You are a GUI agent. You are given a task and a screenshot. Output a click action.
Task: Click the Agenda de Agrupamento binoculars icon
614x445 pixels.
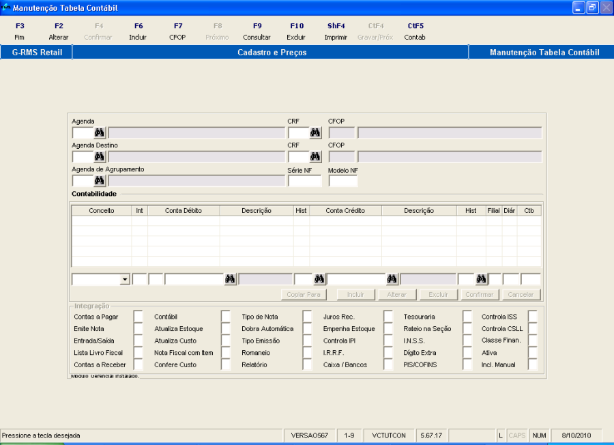tap(100, 181)
